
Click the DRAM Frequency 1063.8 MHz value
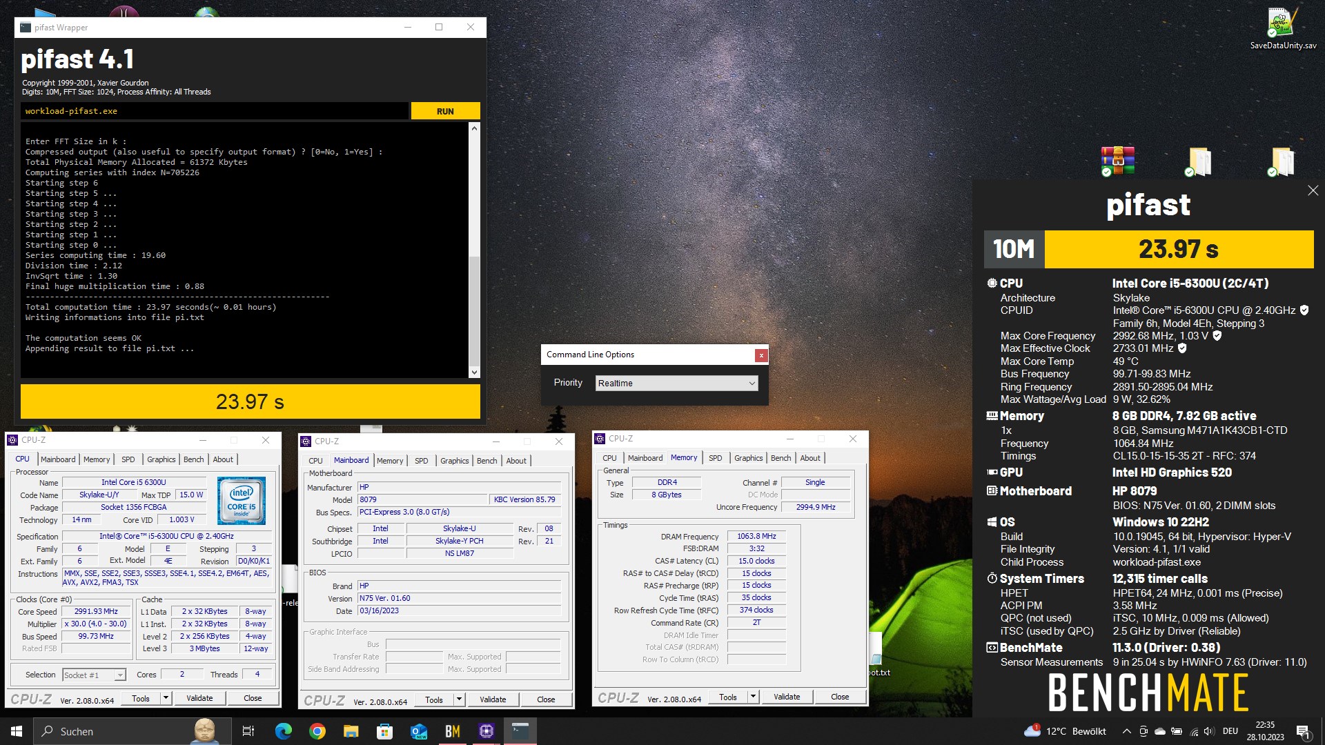tap(756, 537)
